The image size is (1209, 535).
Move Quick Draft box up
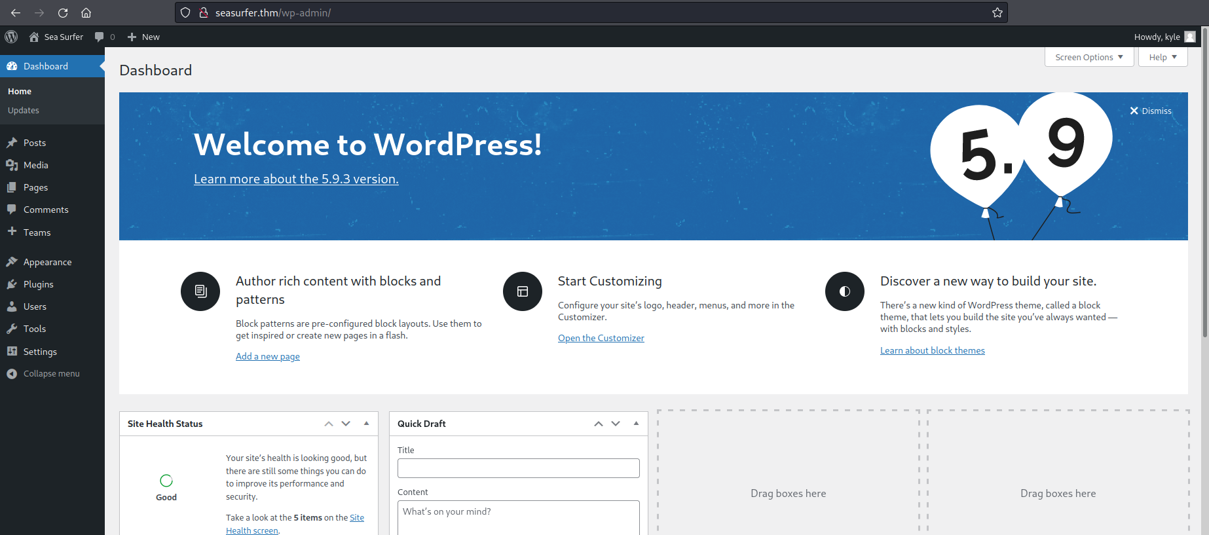[599, 424]
